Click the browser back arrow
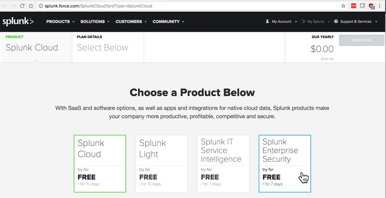Screen dimensions: 386x198 click(5, 6)
